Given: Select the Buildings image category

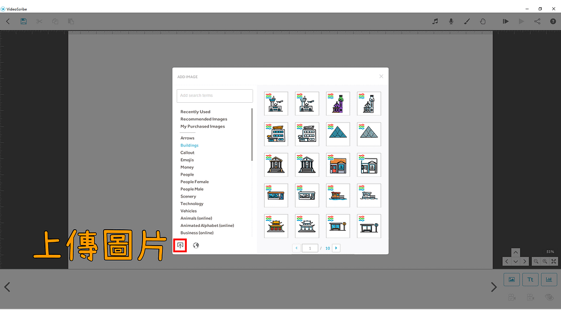Looking at the screenshot, I should [189, 145].
